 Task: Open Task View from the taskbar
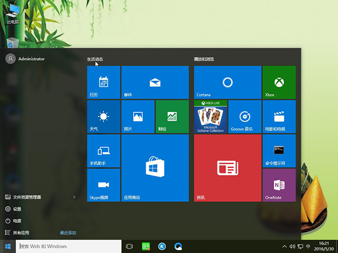(129, 246)
